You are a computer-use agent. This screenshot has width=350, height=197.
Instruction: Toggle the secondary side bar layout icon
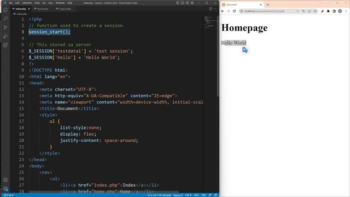tap(187, 3)
